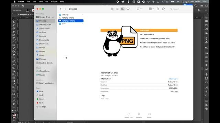
Task: Eject Google Drive from the sidebar
Action: tap(53, 17)
